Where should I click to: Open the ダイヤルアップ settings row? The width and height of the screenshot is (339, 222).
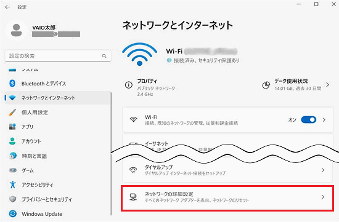[227, 170]
